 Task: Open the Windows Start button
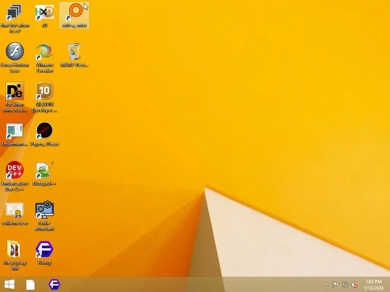[x=10, y=284]
